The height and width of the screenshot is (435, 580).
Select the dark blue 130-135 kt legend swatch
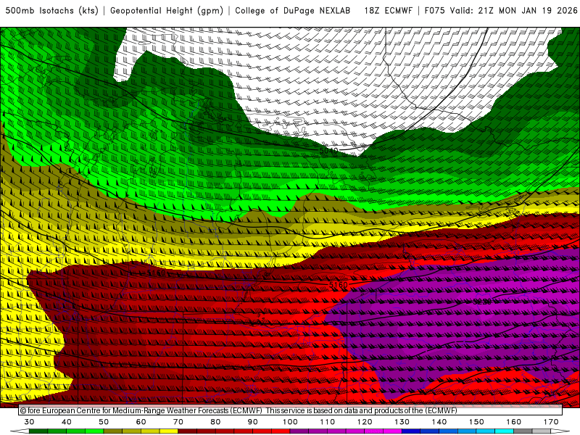coord(411,431)
